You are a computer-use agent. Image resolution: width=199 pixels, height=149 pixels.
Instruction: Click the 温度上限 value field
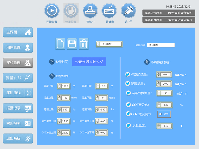65,86
